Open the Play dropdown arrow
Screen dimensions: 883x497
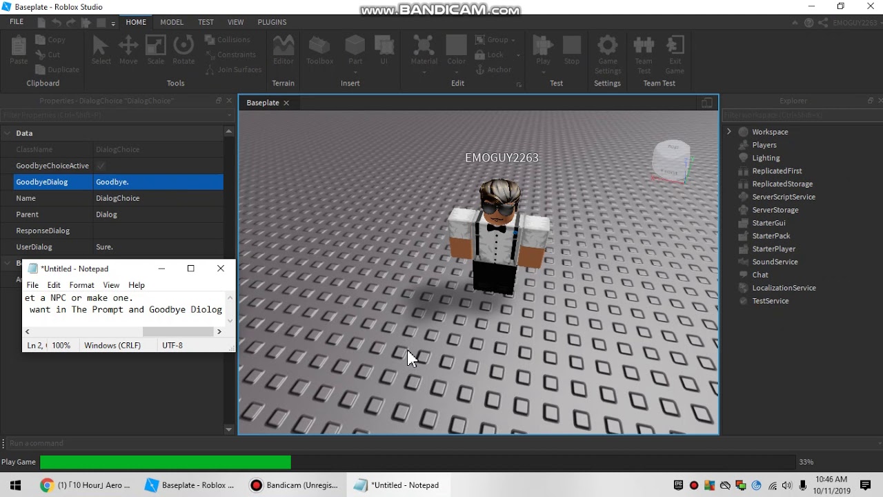(543, 71)
